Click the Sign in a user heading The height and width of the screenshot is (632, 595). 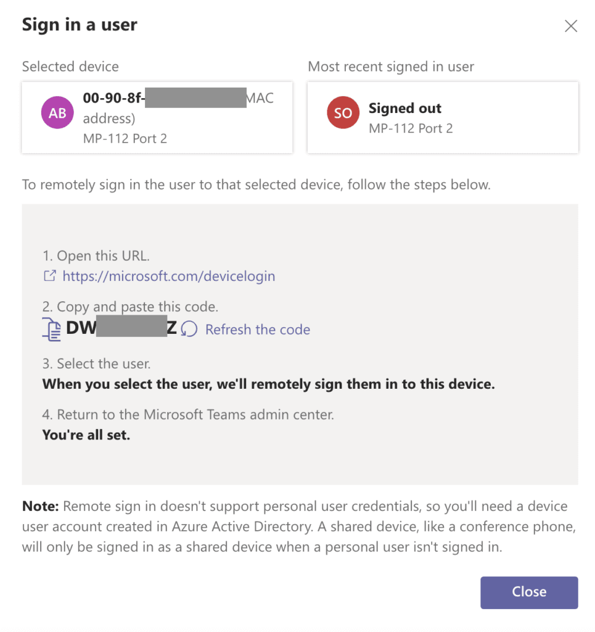click(x=80, y=24)
